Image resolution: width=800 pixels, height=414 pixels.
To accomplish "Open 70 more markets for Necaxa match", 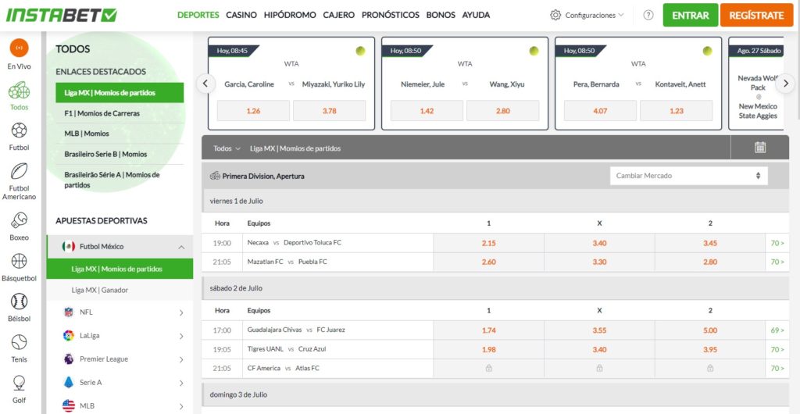I will pos(777,243).
